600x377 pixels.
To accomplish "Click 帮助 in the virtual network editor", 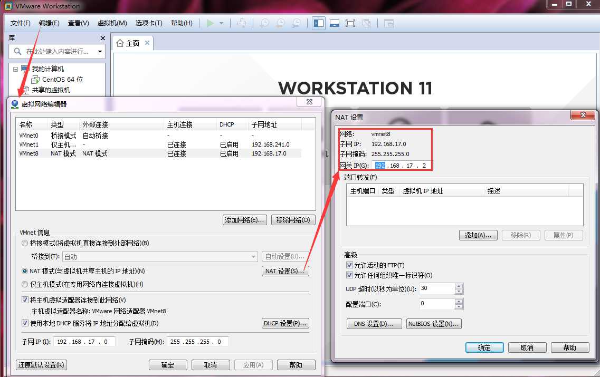I will (296, 365).
